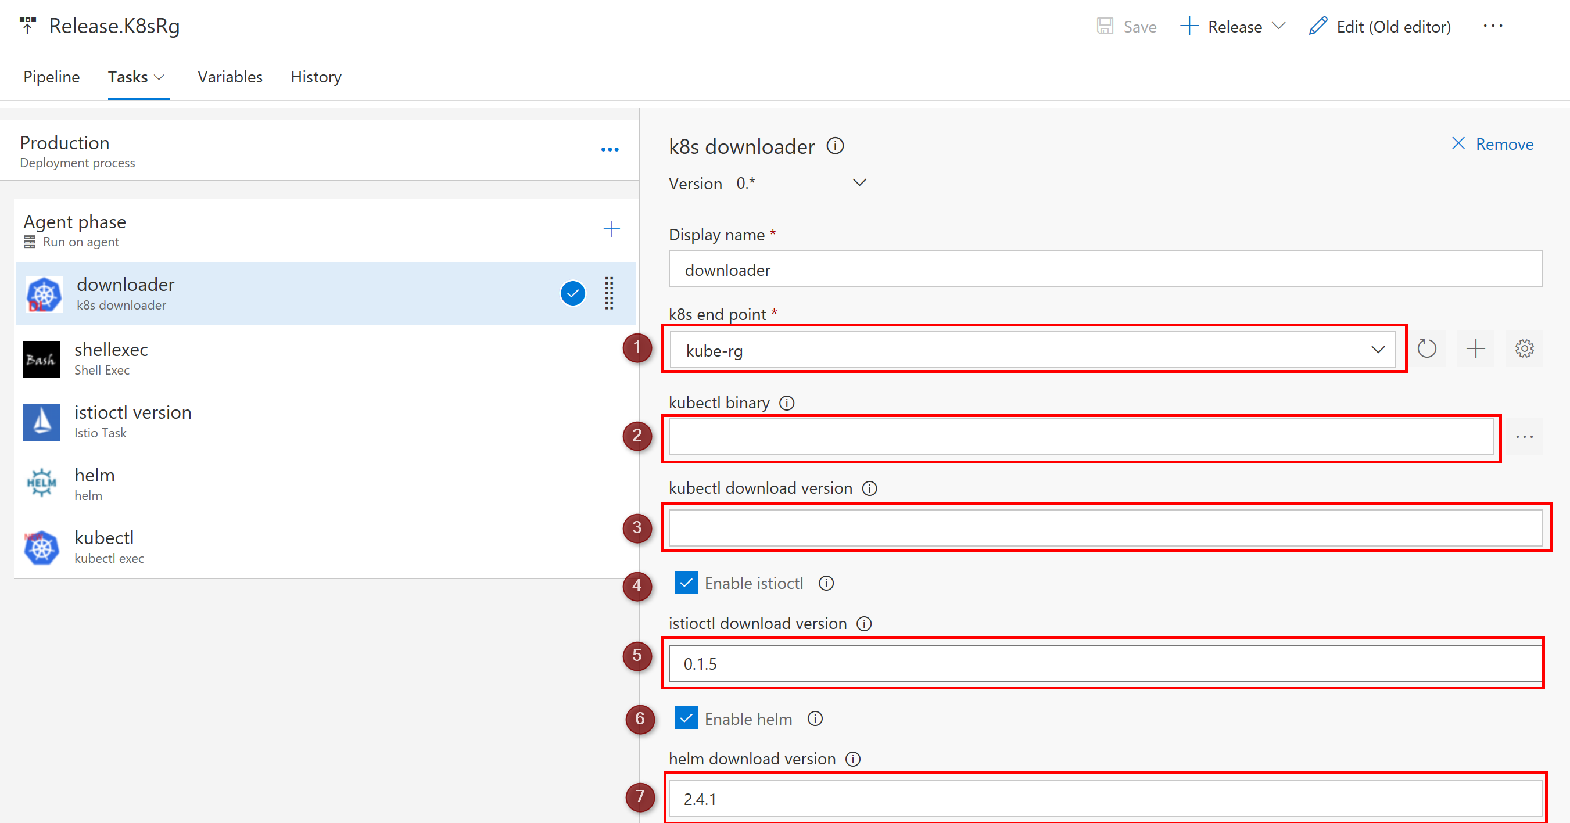Click the blue checkmark on downloader task
1570x823 pixels.
(x=572, y=294)
